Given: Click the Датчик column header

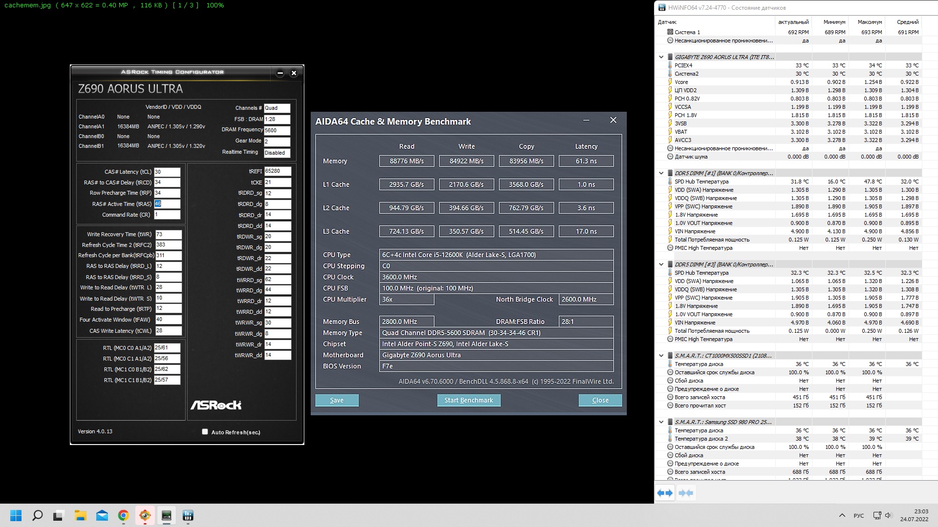Looking at the screenshot, I should (x=667, y=22).
